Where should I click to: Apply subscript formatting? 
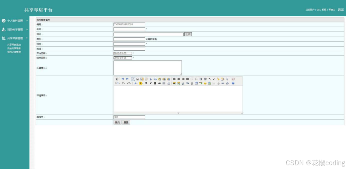click(209, 79)
